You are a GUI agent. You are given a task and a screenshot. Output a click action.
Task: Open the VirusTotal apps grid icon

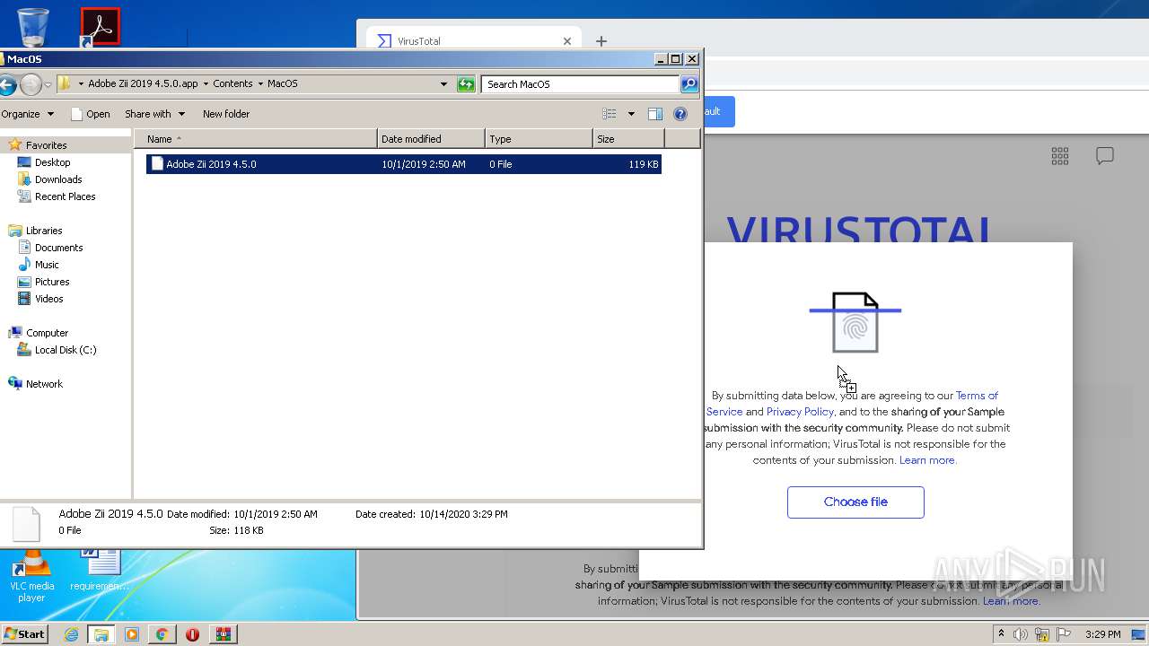pyautogui.click(x=1060, y=156)
